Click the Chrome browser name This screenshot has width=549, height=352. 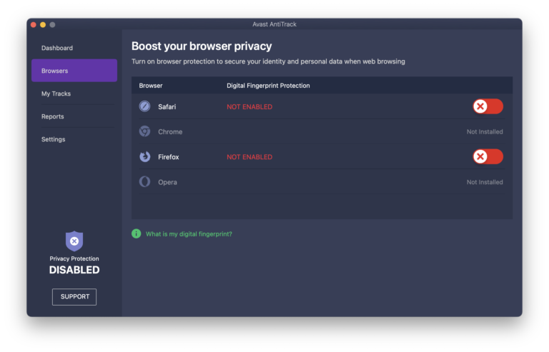(x=170, y=132)
